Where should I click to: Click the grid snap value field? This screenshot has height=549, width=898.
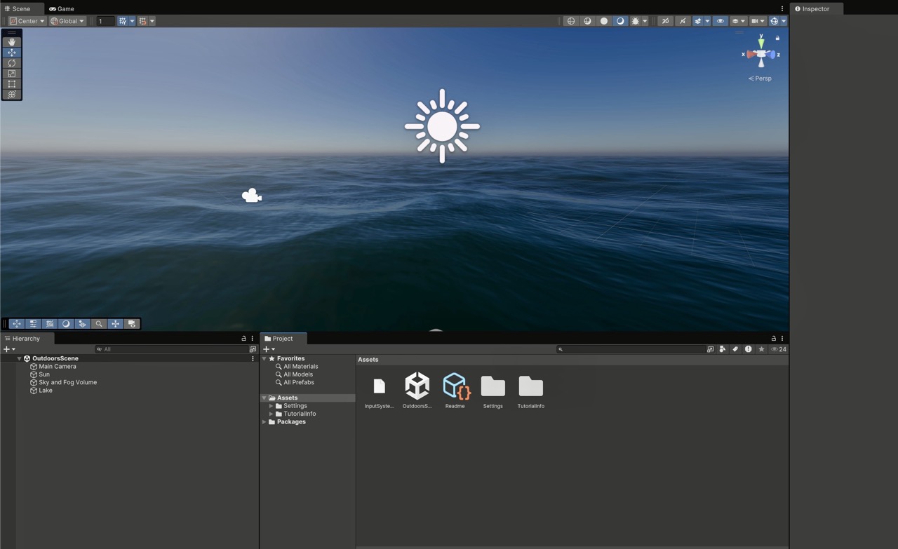point(105,21)
